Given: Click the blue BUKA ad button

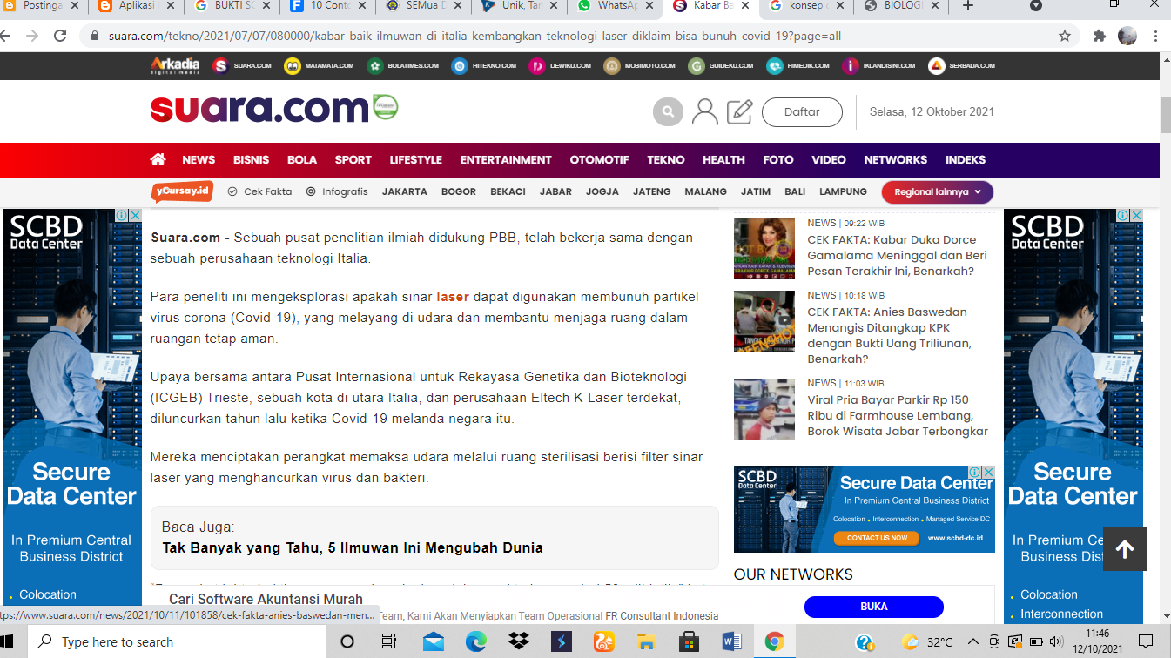Looking at the screenshot, I should pyautogui.click(x=873, y=607).
